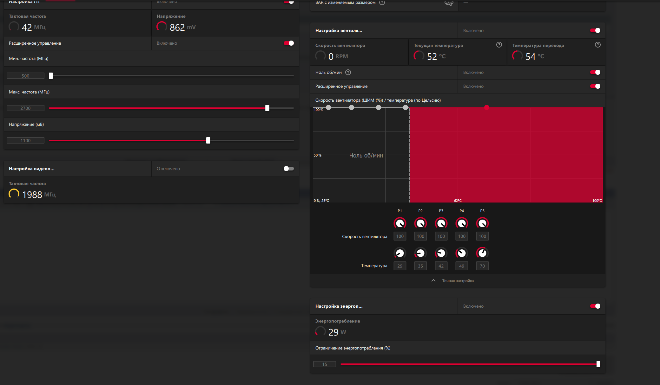The height and width of the screenshot is (385, 660).
Task: Select red P5 point on fan curve
Action: click(x=487, y=108)
